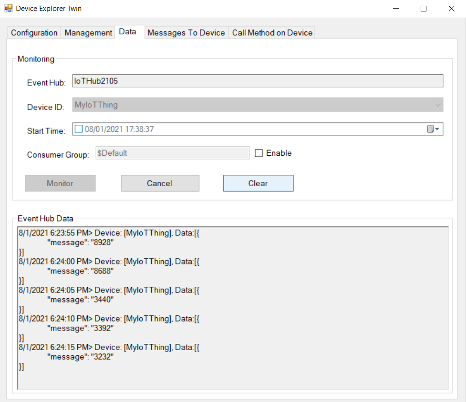Click the Clear button
The width and height of the screenshot is (466, 402).
258,183
